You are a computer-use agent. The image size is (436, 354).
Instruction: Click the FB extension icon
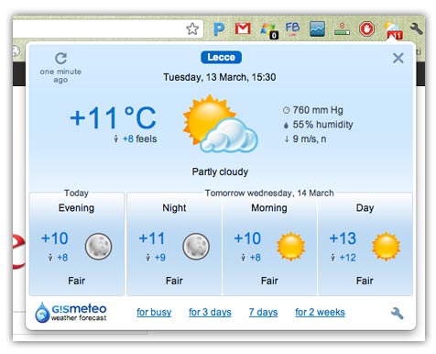pyautogui.click(x=292, y=29)
